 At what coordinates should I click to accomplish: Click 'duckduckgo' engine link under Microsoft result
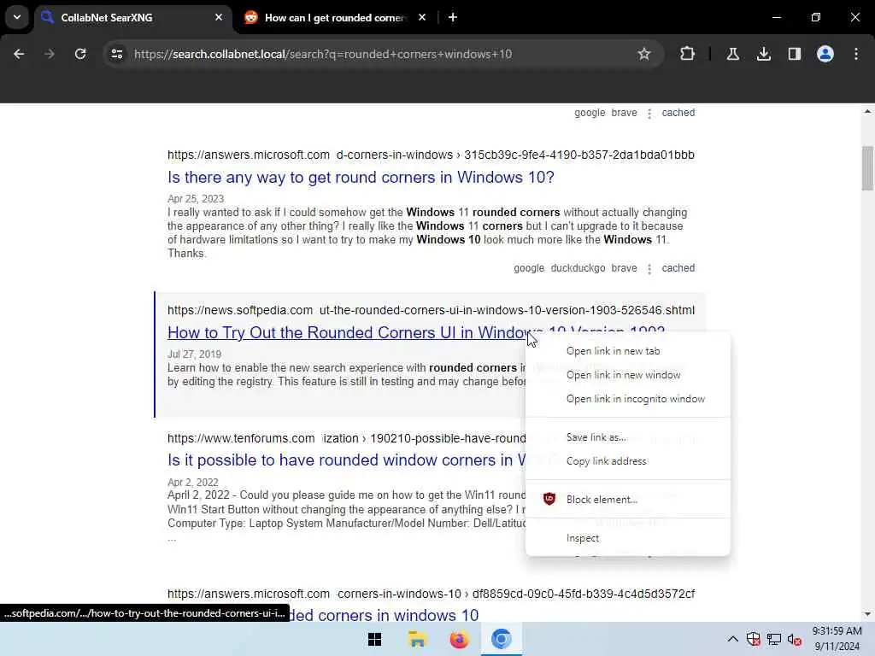(578, 268)
